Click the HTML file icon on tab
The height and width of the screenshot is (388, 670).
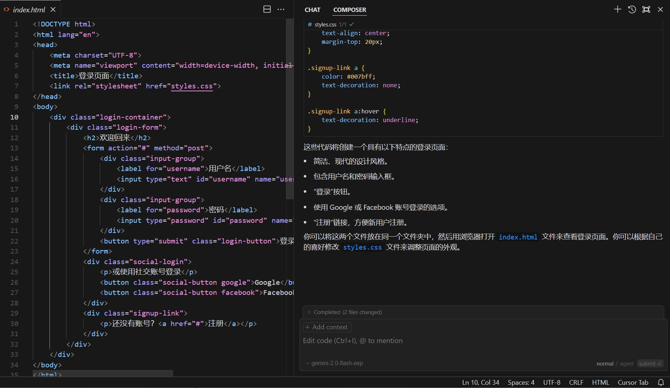coord(7,9)
